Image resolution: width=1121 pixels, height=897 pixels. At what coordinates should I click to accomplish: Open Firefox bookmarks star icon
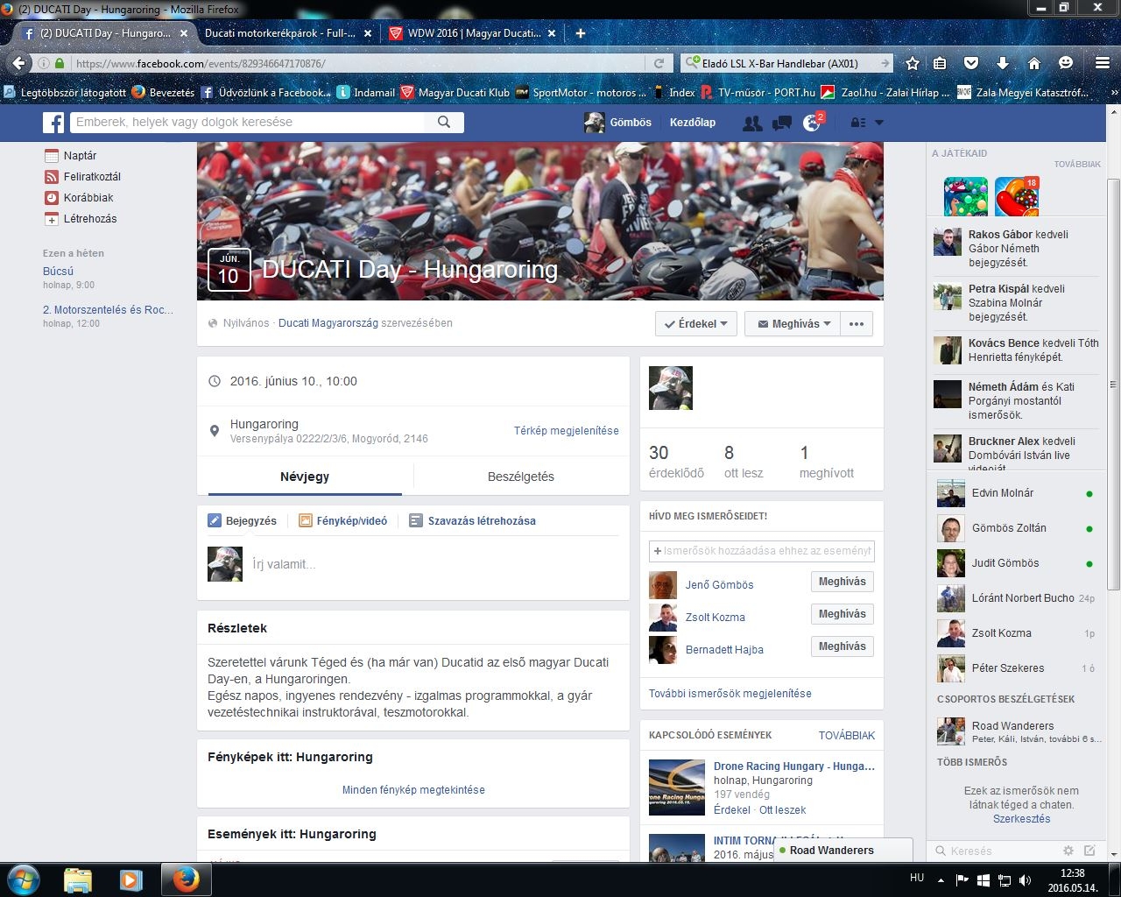pos(913,63)
